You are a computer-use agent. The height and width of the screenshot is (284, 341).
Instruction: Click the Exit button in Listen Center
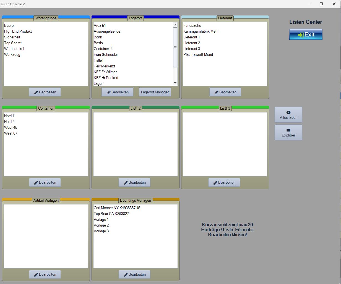(306, 35)
